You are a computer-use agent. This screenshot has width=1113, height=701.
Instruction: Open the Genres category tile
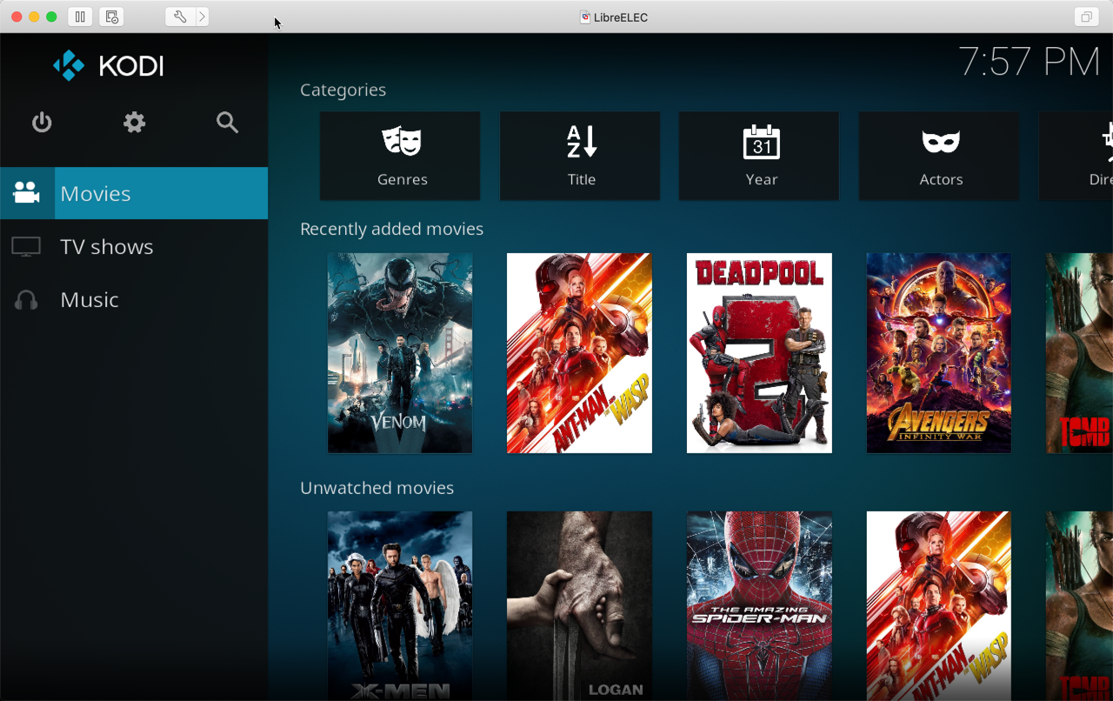click(400, 156)
